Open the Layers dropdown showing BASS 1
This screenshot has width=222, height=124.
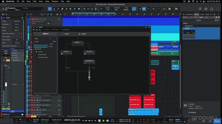click(x=18, y=30)
